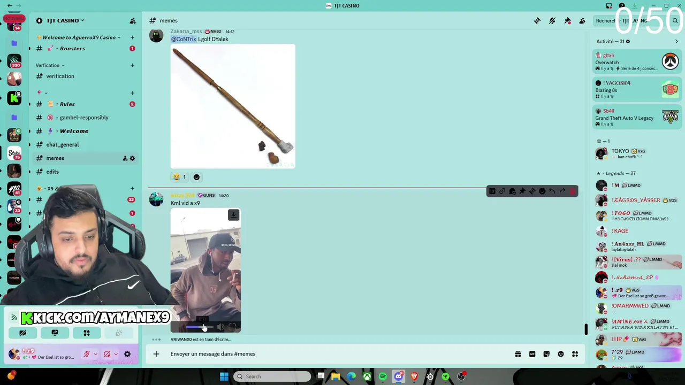Open Activité settings gear

pyautogui.click(x=628, y=41)
